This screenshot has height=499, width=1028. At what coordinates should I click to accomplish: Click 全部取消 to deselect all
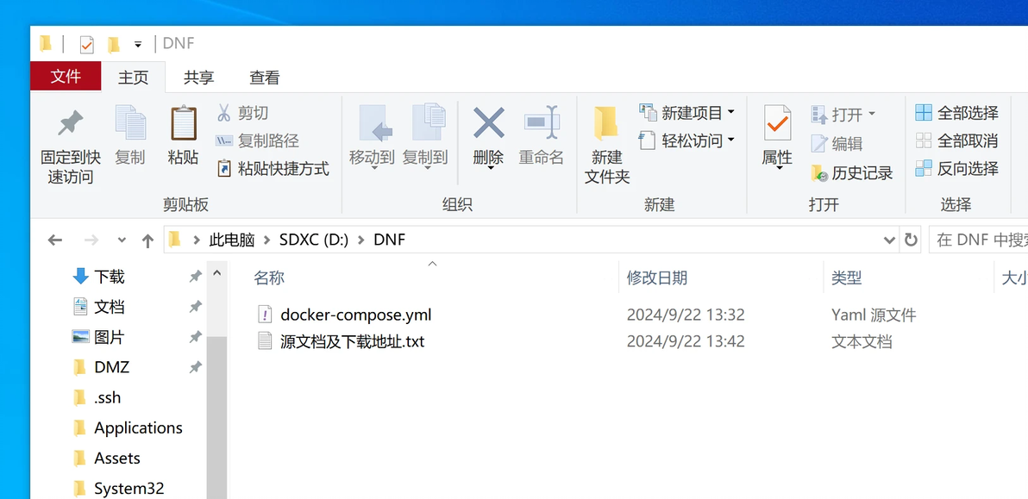coord(956,140)
